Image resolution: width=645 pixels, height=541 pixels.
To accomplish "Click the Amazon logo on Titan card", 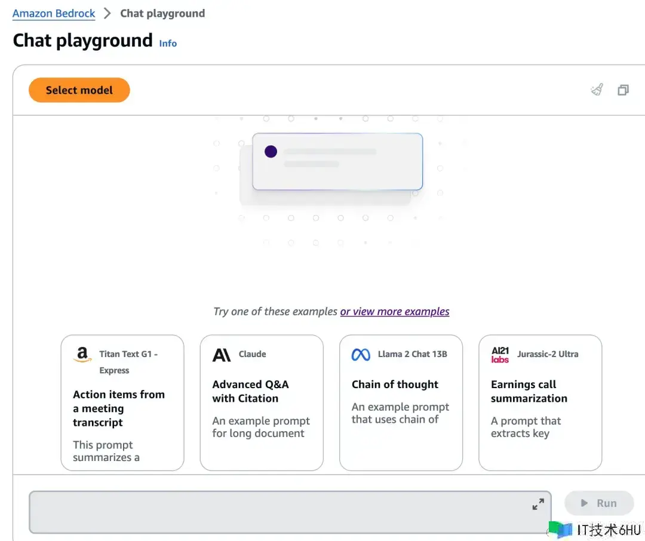I will (x=82, y=355).
